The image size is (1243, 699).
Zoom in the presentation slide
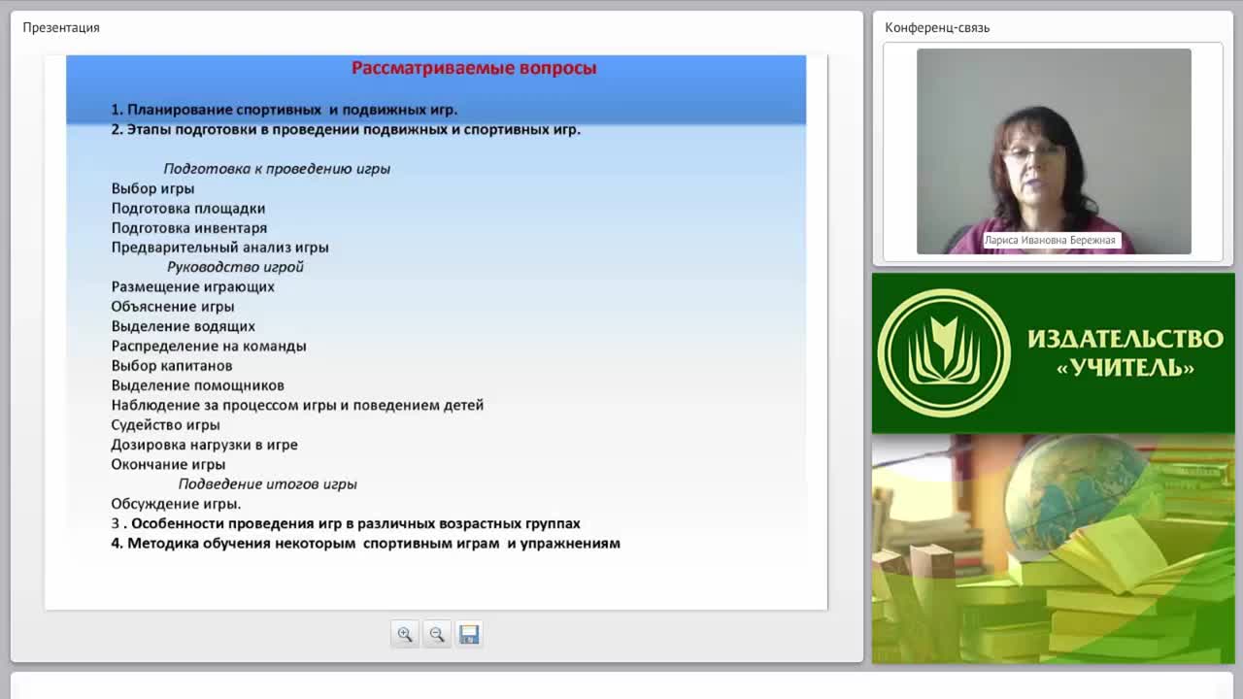(405, 634)
